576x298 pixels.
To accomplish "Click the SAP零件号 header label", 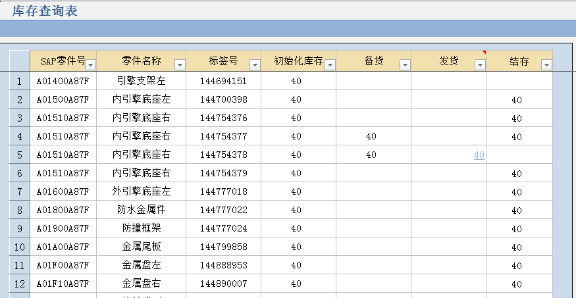I will 63,61.
